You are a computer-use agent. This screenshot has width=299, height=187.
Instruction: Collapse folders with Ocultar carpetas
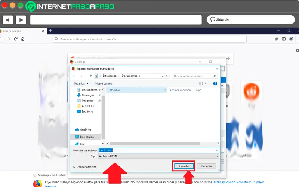(84, 167)
